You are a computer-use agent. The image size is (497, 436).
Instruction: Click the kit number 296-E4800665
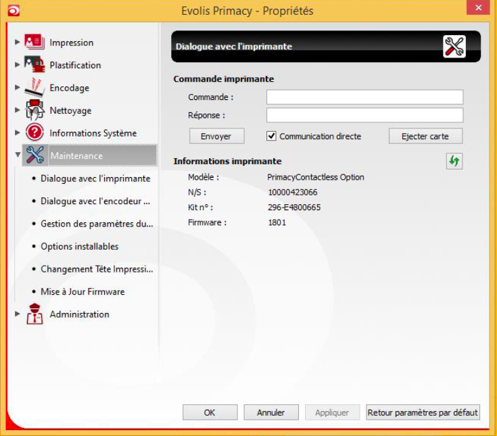click(294, 208)
